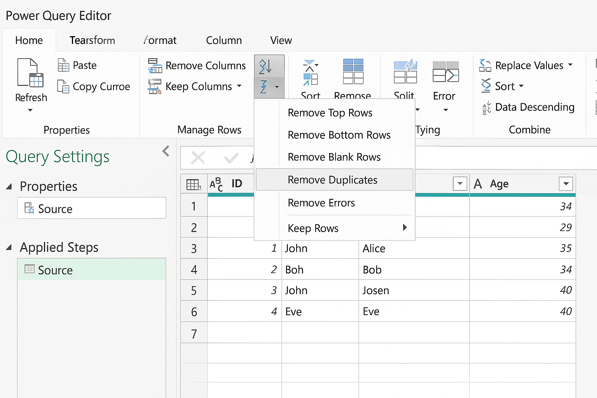597x398 pixels.
Task: Click the Age cell with value 35
Action: click(x=522, y=248)
